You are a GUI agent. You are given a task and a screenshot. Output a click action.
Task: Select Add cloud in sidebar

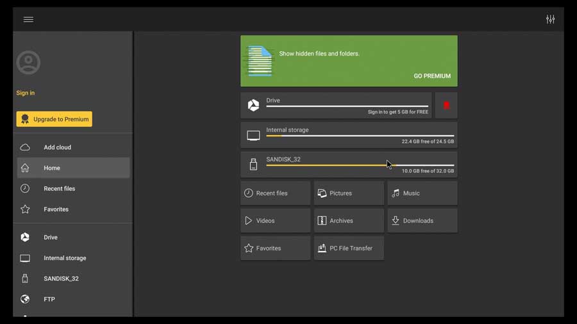(73, 147)
